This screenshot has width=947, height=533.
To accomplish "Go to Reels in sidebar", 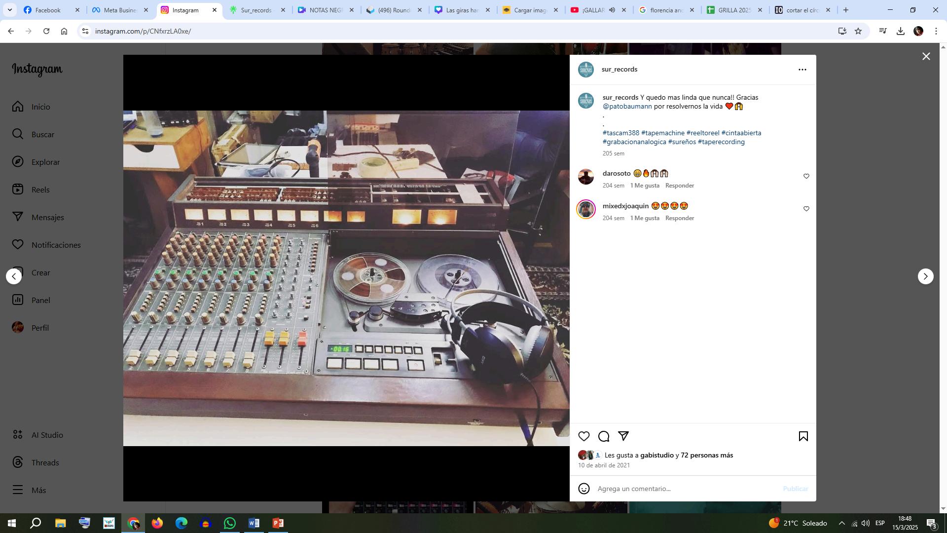I will point(40,190).
